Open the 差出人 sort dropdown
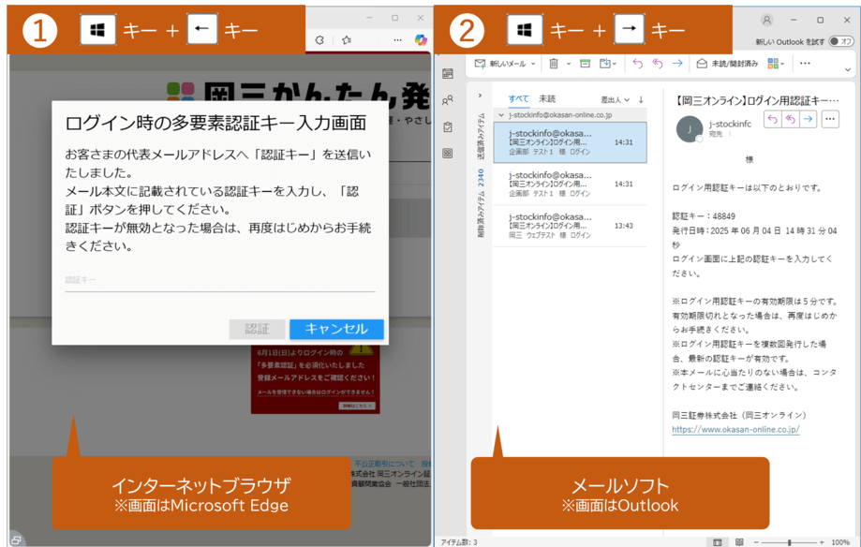Screen dimensions: 861x547 tap(615, 100)
